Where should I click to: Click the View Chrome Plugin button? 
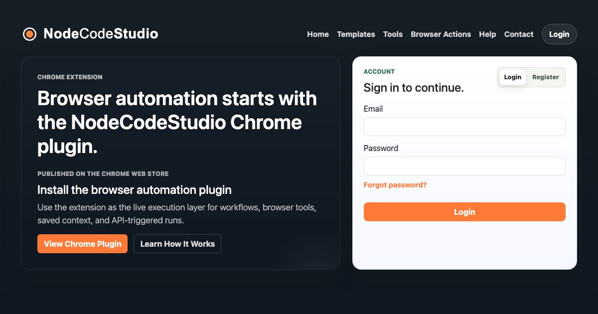point(83,244)
